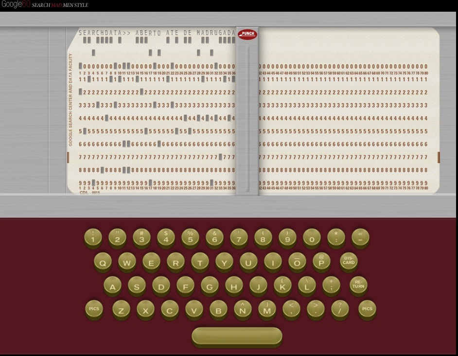Click the left PICS key
The height and width of the screenshot is (356, 458).
pos(94,309)
